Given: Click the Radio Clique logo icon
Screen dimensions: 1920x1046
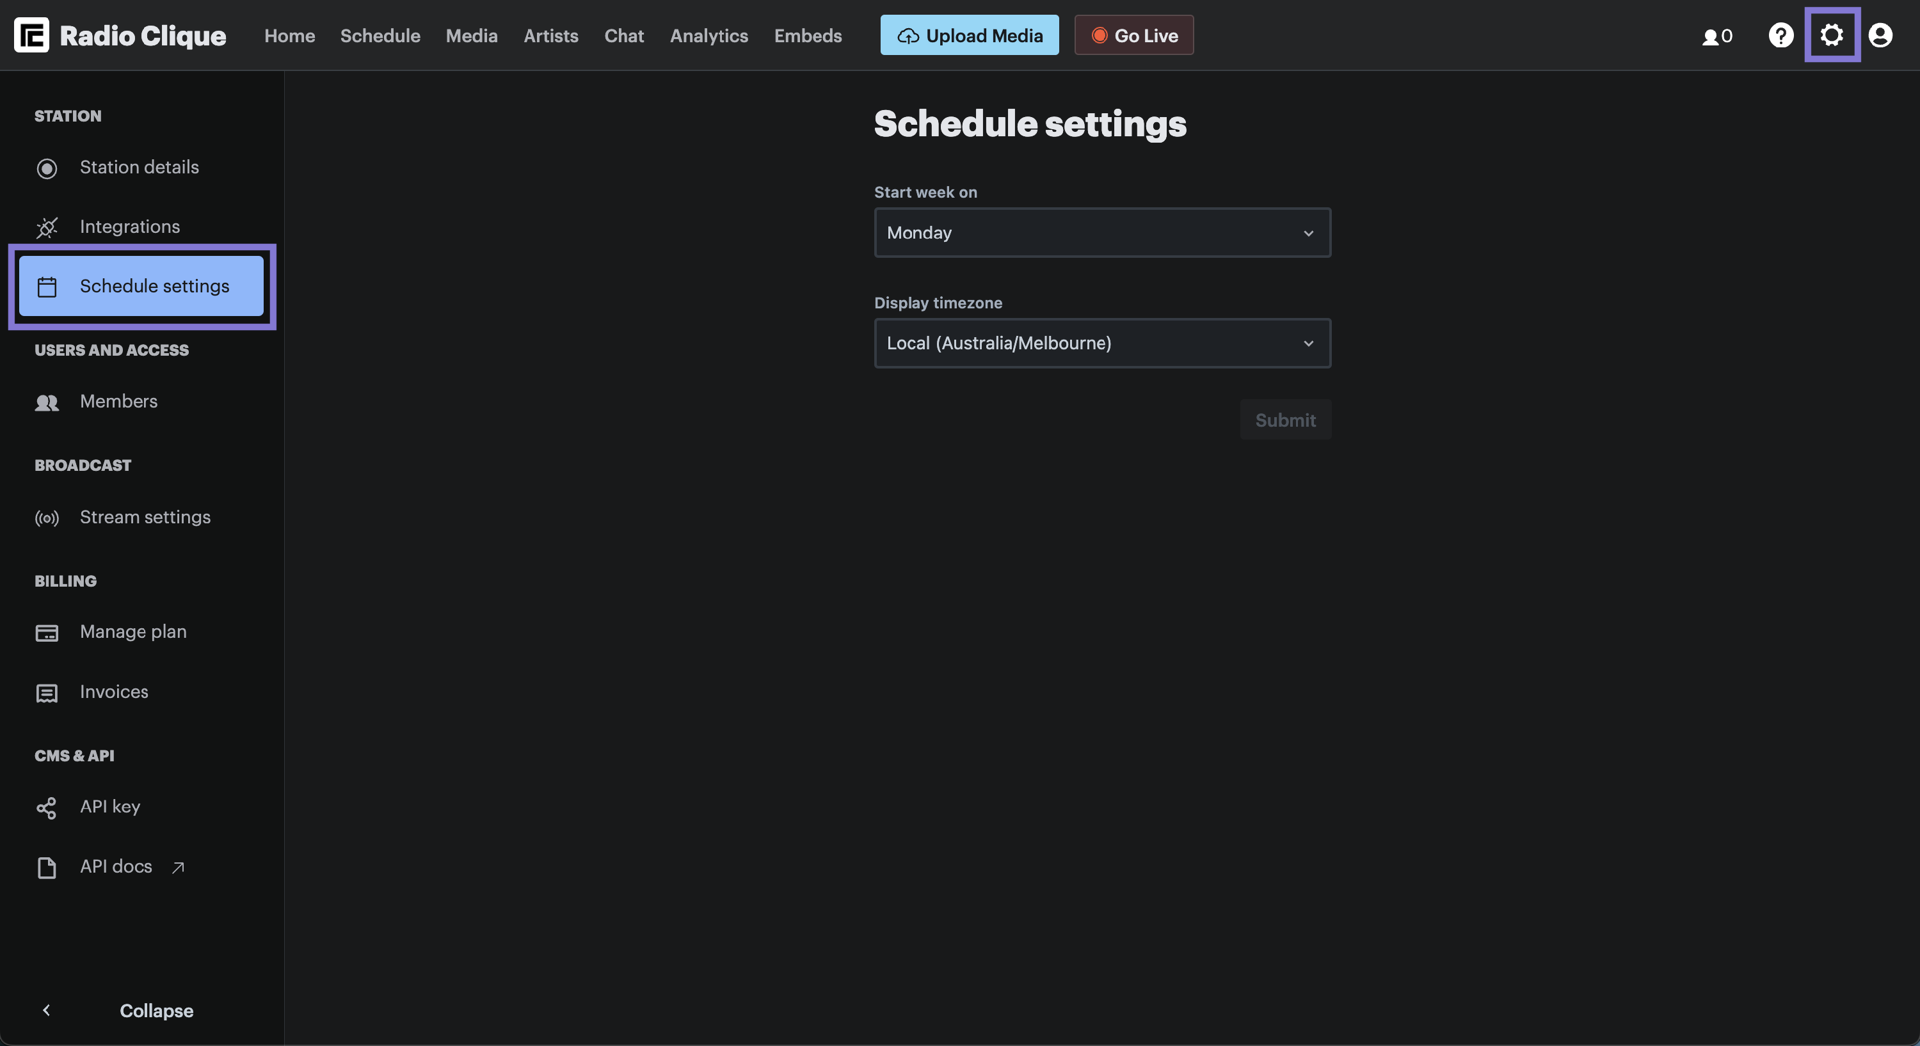Looking at the screenshot, I should coord(31,35).
